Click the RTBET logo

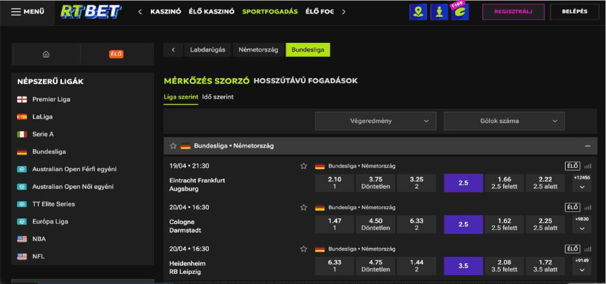(91, 12)
